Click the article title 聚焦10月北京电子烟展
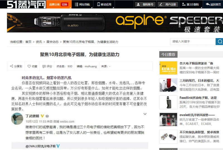223x150 pixels. point(80,54)
